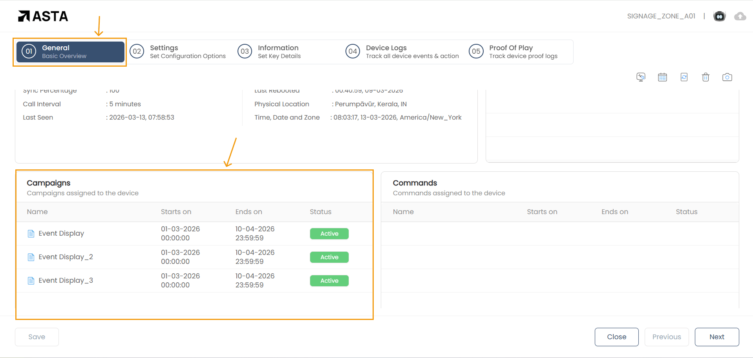Click the refresh sync icon
Screen dimensions: 753x358
point(684,77)
